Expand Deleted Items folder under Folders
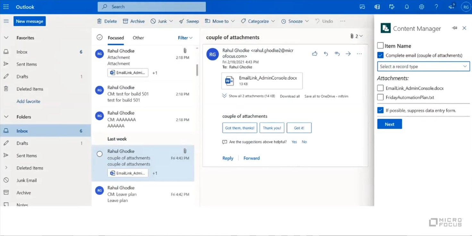The height and width of the screenshot is (236, 472). click(x=6, y=168)
